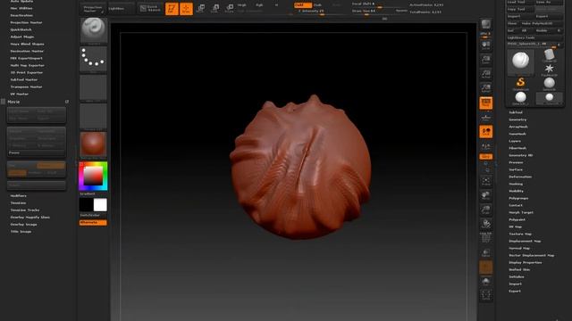Expand the SubTool subpalette
The height and width of the screenshot is (321, 572).
516,112
